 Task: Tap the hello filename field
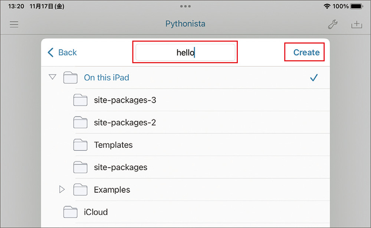point(185,52)
